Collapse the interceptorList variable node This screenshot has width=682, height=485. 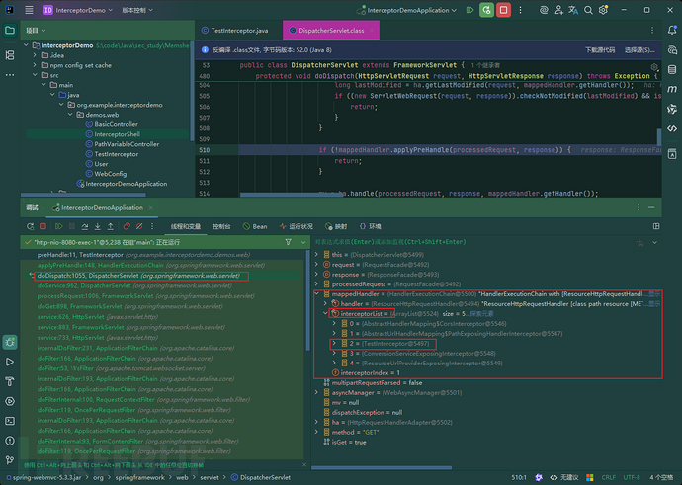(324, 312)
